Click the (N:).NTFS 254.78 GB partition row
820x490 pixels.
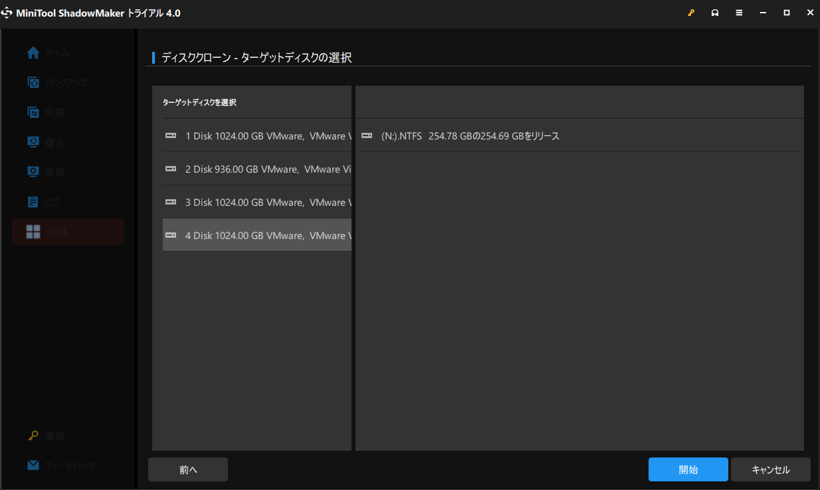[x=579, y=135]
